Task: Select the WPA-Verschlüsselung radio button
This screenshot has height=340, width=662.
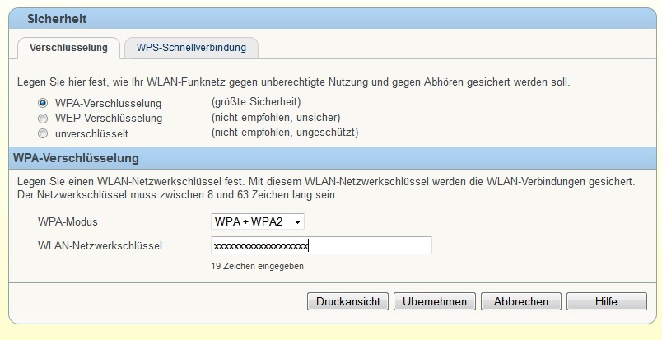Action: point(43,103)
